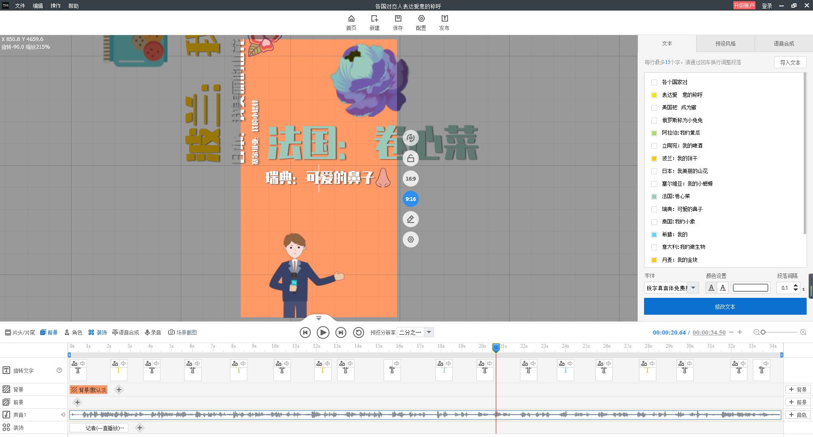The height and width of the screenshot is (437, 813).
Task: Toggle checkbox for 美国把 成为蜜
Action: [654, 108]
